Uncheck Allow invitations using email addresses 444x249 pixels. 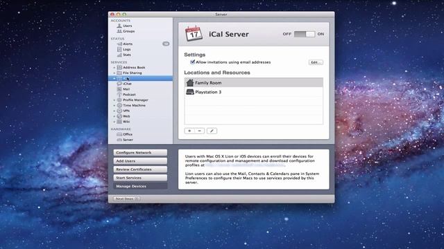[x=193, y=62]
